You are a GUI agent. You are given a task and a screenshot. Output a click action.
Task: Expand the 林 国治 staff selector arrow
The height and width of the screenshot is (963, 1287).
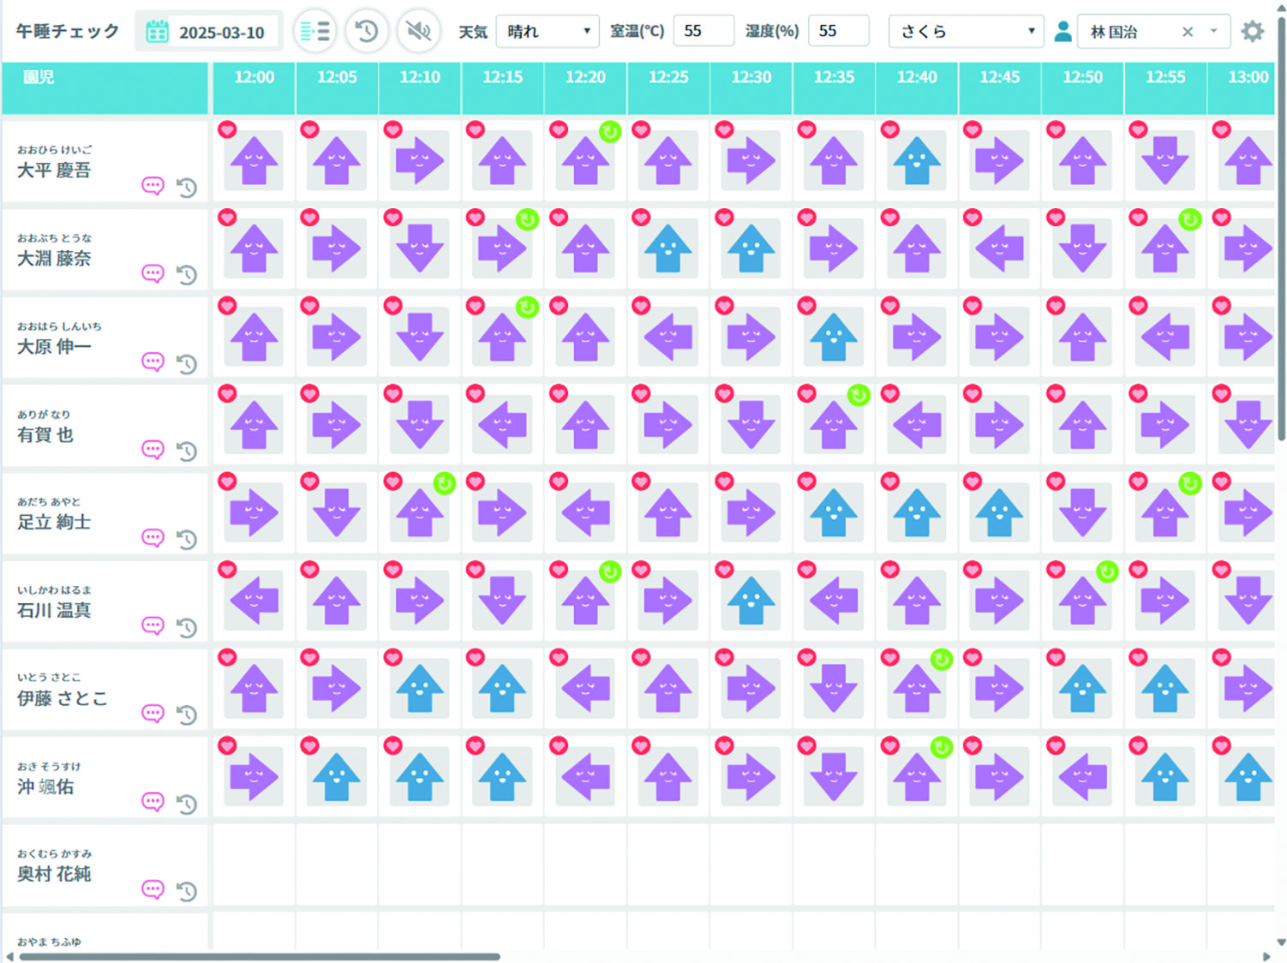click(1213, 32)
